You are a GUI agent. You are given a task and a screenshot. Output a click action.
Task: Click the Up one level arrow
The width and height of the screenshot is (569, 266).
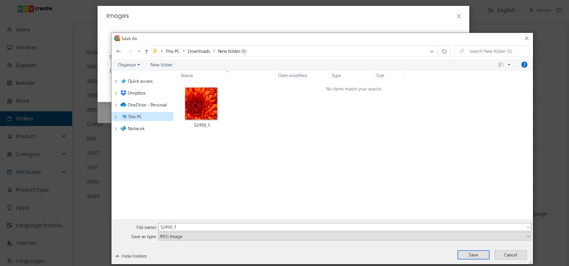(x=147, y=51)
